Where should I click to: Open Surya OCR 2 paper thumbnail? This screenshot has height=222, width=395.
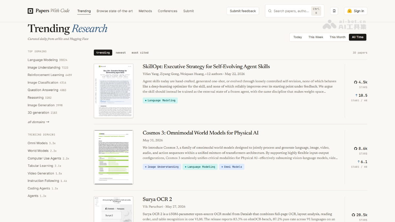pyautogui.click(x=114, y=209)
